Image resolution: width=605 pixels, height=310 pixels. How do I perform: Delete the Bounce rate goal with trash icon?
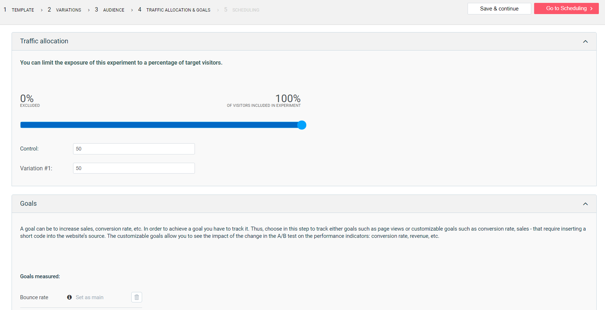136,297
